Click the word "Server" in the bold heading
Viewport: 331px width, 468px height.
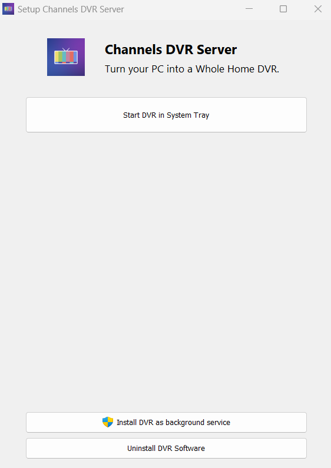tap(217, 49)
